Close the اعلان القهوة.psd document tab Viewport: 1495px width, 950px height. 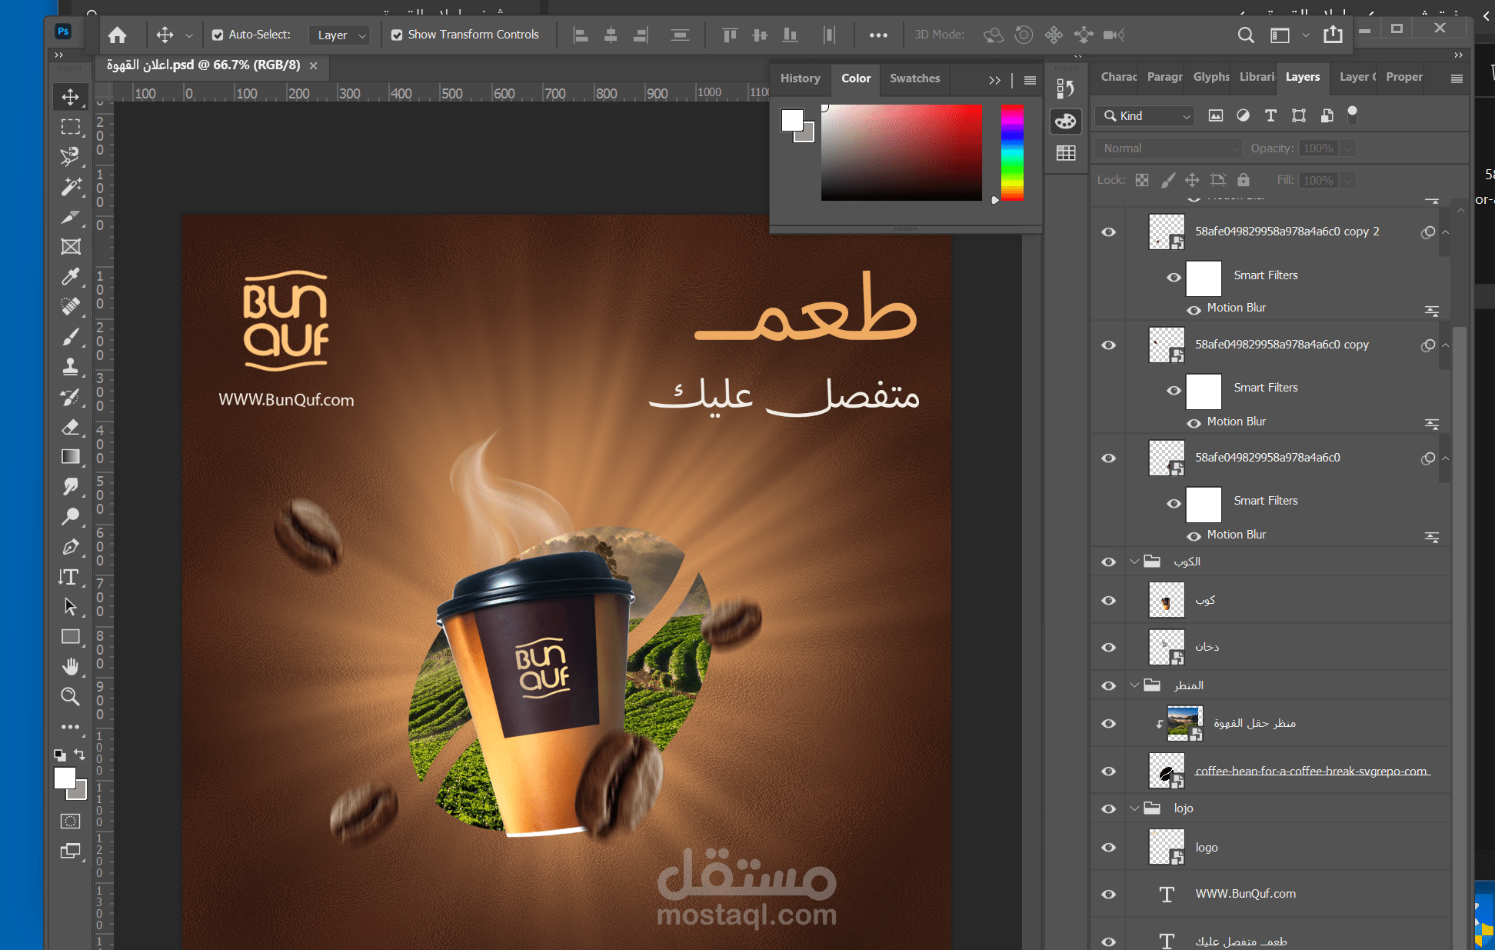[x=313, y=66]
